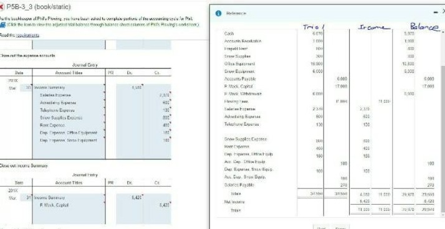445x229 pixels.
Task: Click the 2,370 credit field for Salaries Expense
Action: [157, 95]
